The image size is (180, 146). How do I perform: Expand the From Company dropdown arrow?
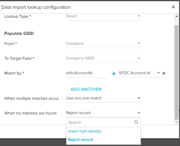point(139,44)
